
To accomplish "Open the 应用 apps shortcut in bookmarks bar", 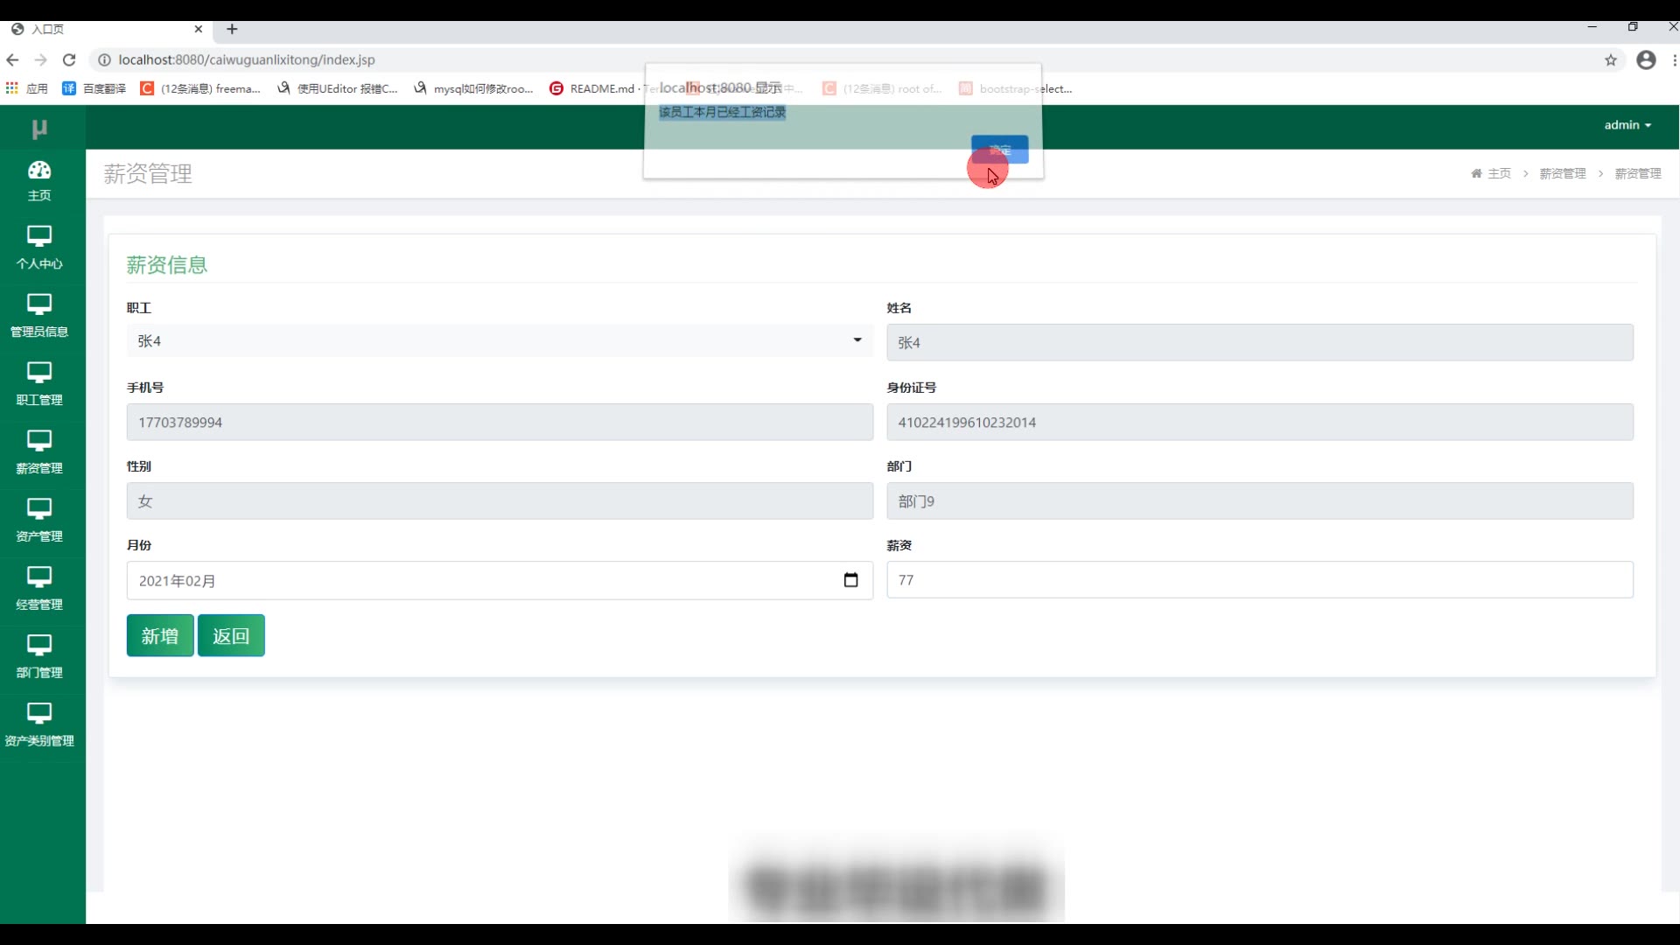I will (x=26, y=88).
